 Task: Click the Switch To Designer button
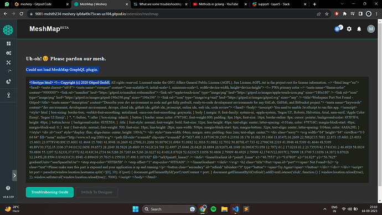[97, 192]
